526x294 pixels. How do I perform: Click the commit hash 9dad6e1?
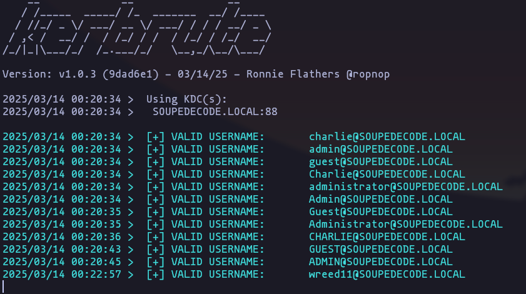[131, 74]
